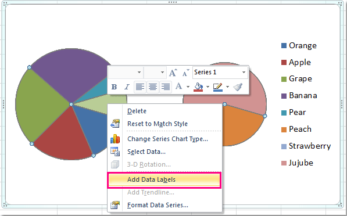347x216 pixels.
Task: Click the Grape legend entry
Action: 296,79
